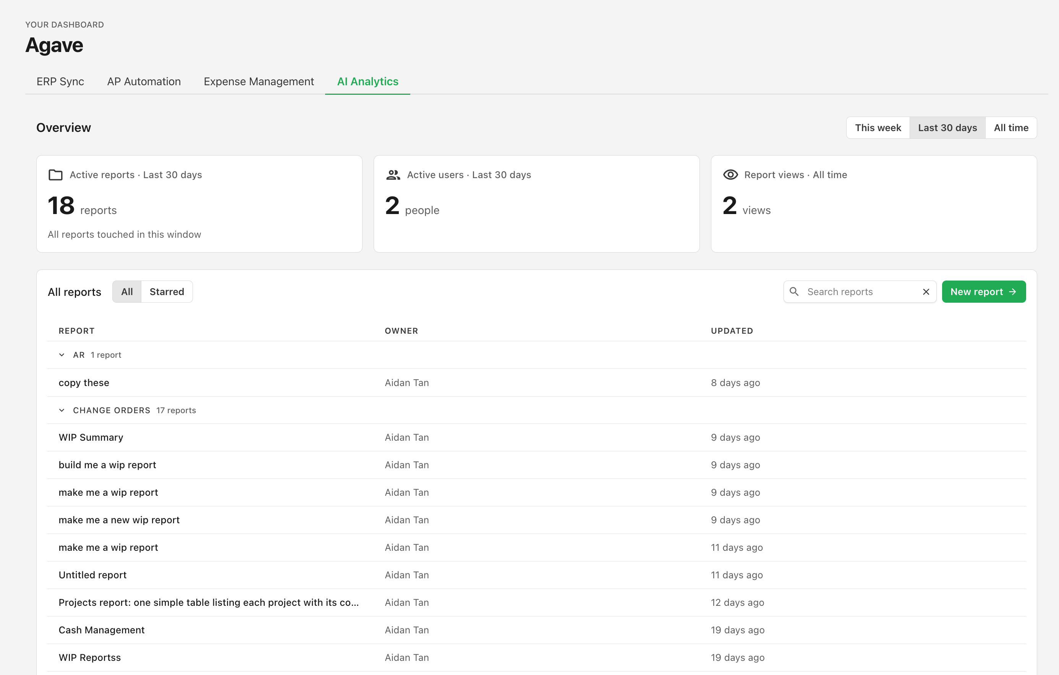Click the folder icon beside Active reports

55,175
